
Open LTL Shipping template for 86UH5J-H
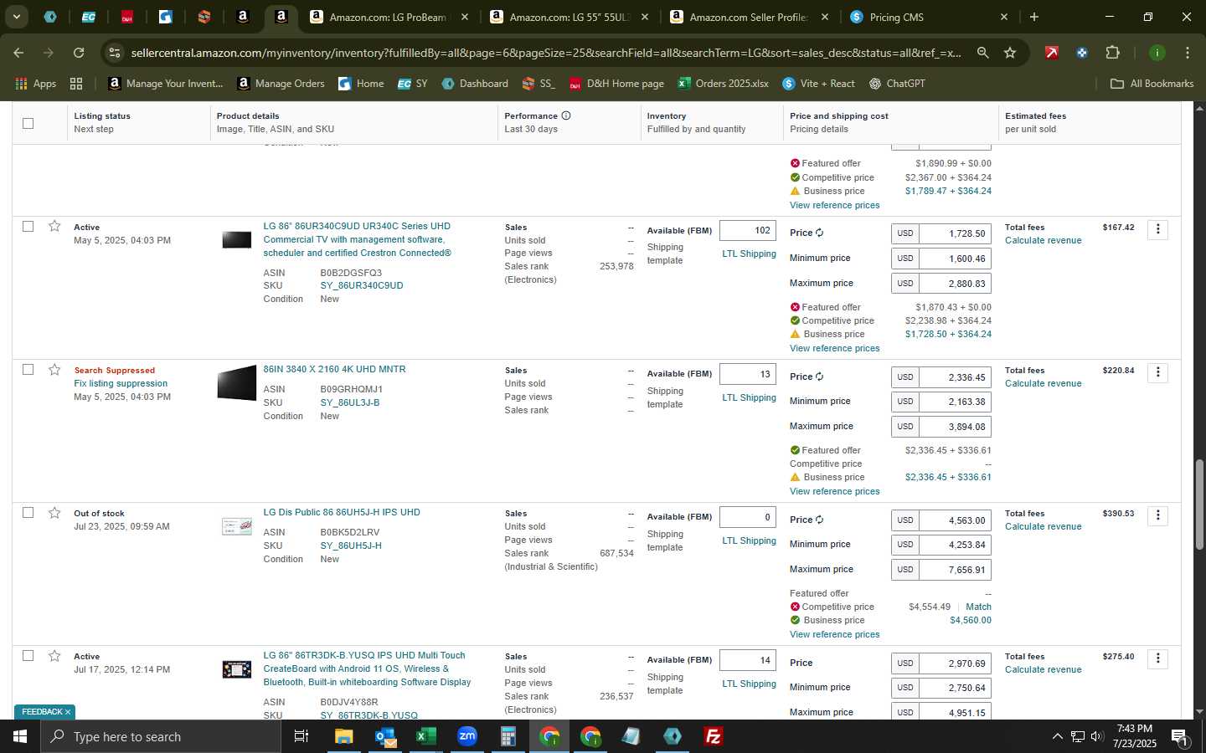coord(749,540)
